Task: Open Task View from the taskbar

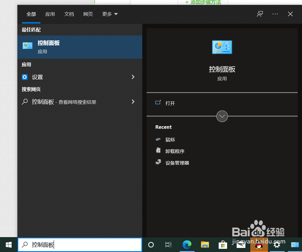Action: tap(168, 245)
